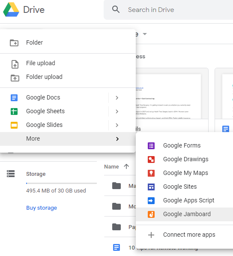
Task: Open the My Drive dropdown arrow
Action: point(145,34)
